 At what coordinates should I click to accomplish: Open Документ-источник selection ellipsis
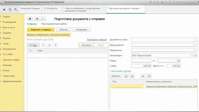[x=196, y=40]
